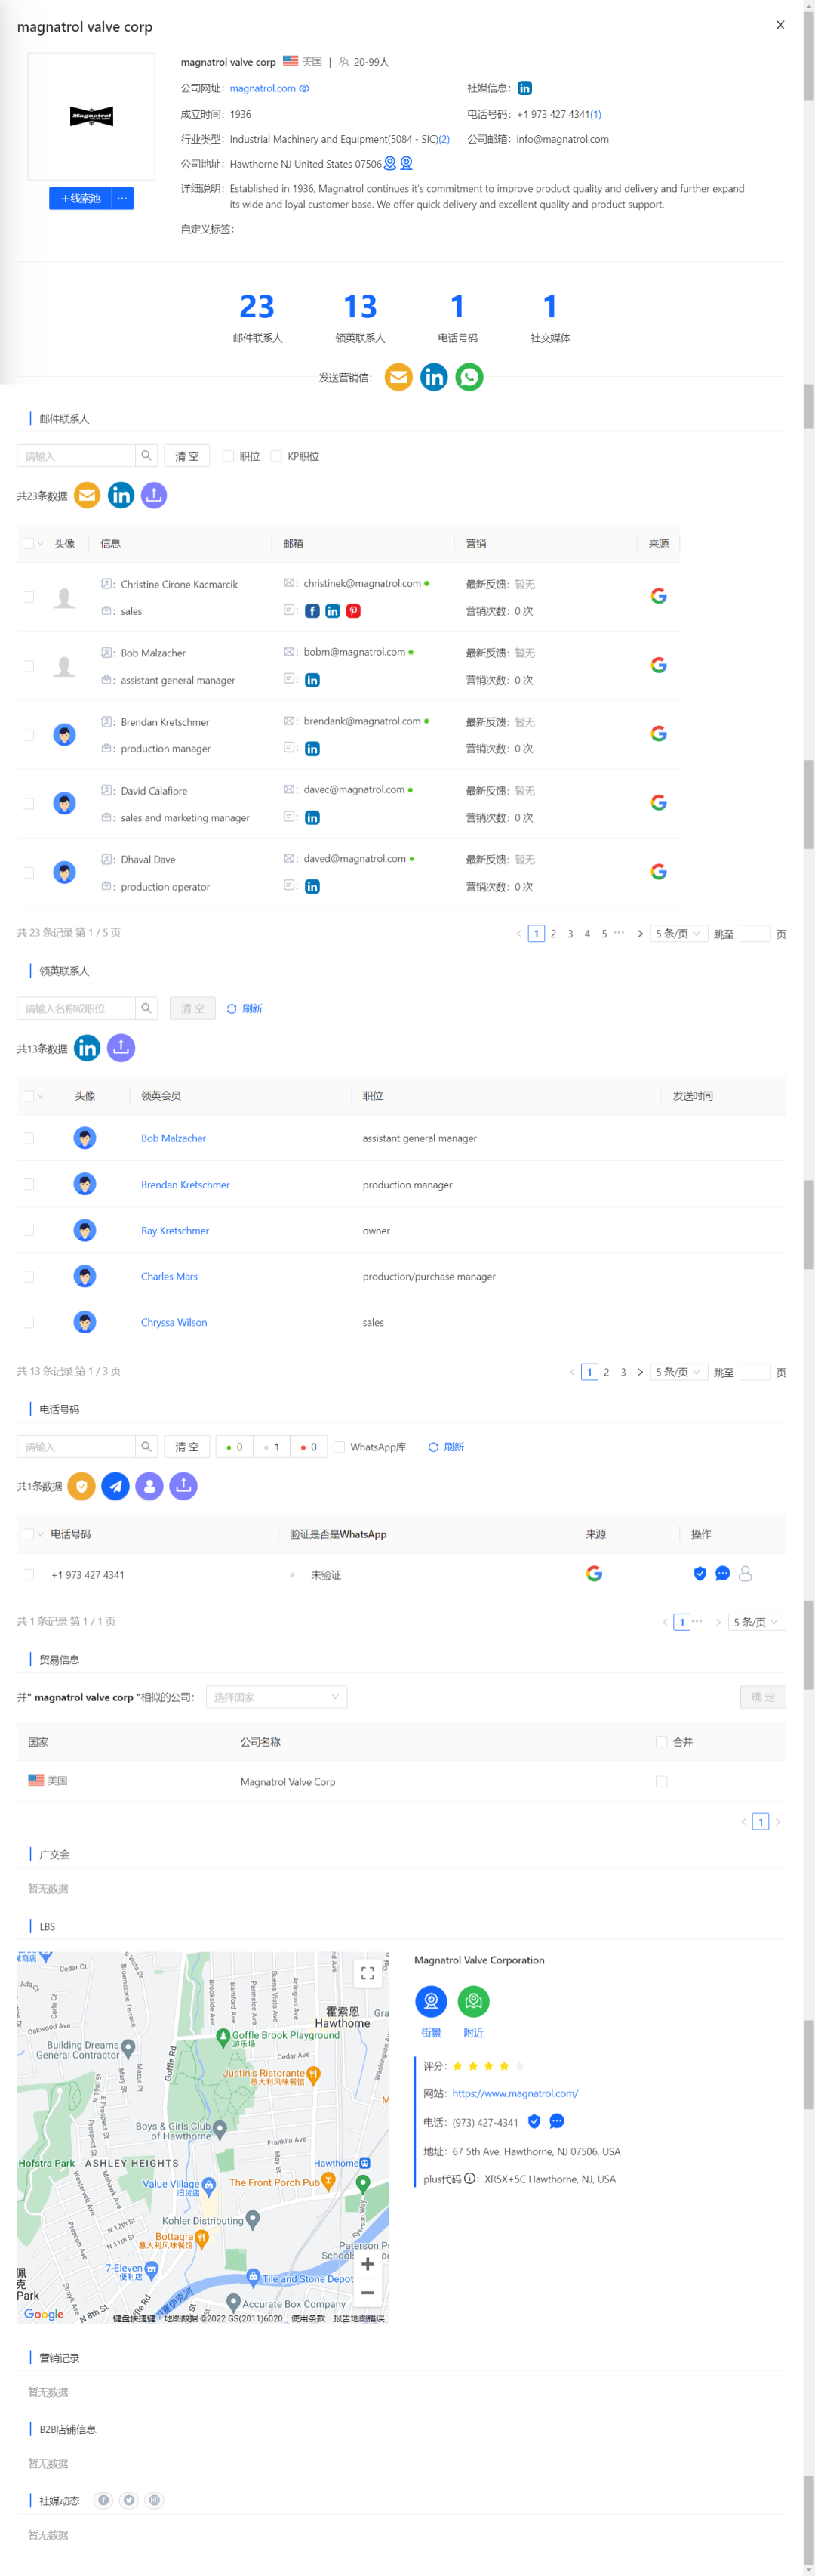This screenshot has width=815, height=2576.
Task: Click the green 附近 nearby icon
Action: [473, 2002]
